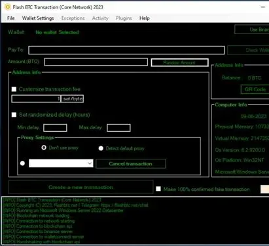
Task: Open the File menu
Action: click(x=11, y=18)
